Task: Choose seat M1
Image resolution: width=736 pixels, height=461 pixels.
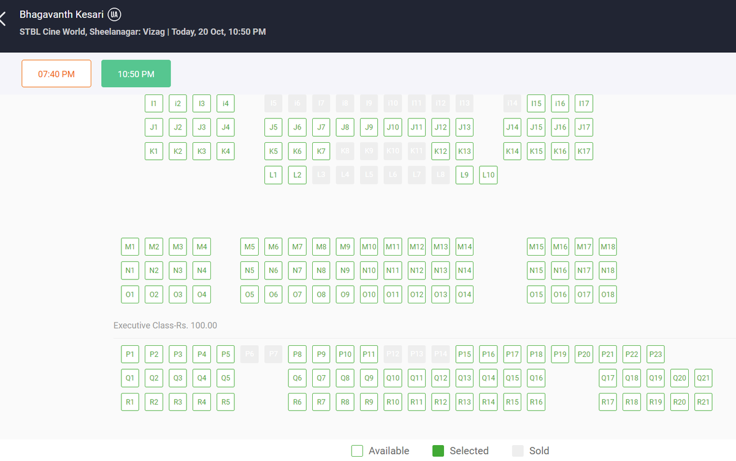Action: coord(130,247)
